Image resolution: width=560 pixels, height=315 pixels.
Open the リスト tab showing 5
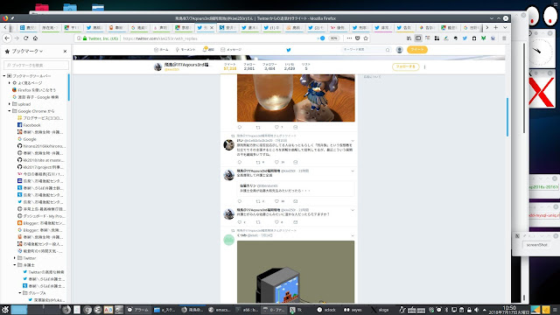(x=305, y=66)
